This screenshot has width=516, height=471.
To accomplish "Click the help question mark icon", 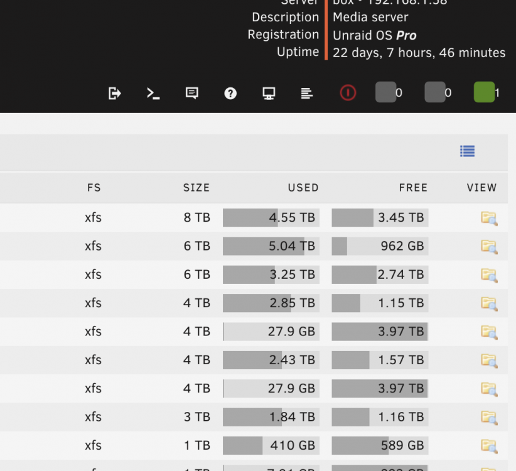I will 230,94.
